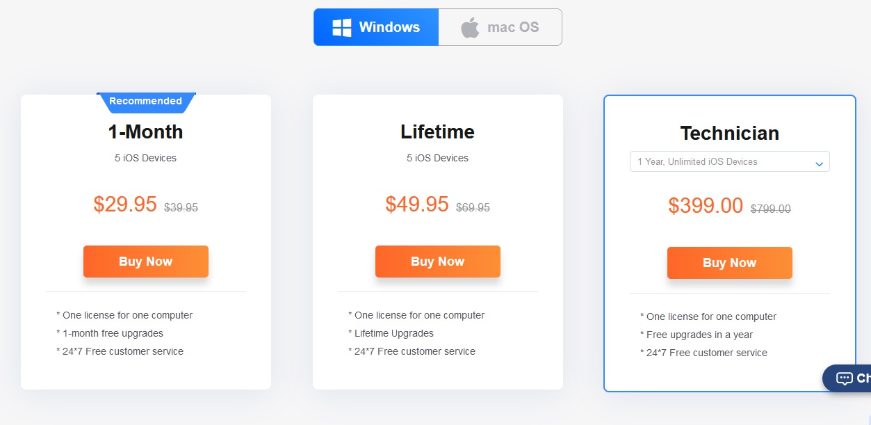Switch to the mac OS tab
The image size is (871, 425).
500,26
